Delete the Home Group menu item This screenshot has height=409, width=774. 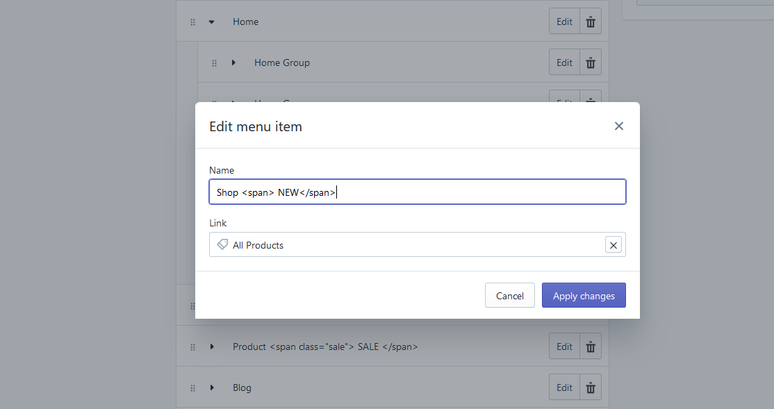591,62
